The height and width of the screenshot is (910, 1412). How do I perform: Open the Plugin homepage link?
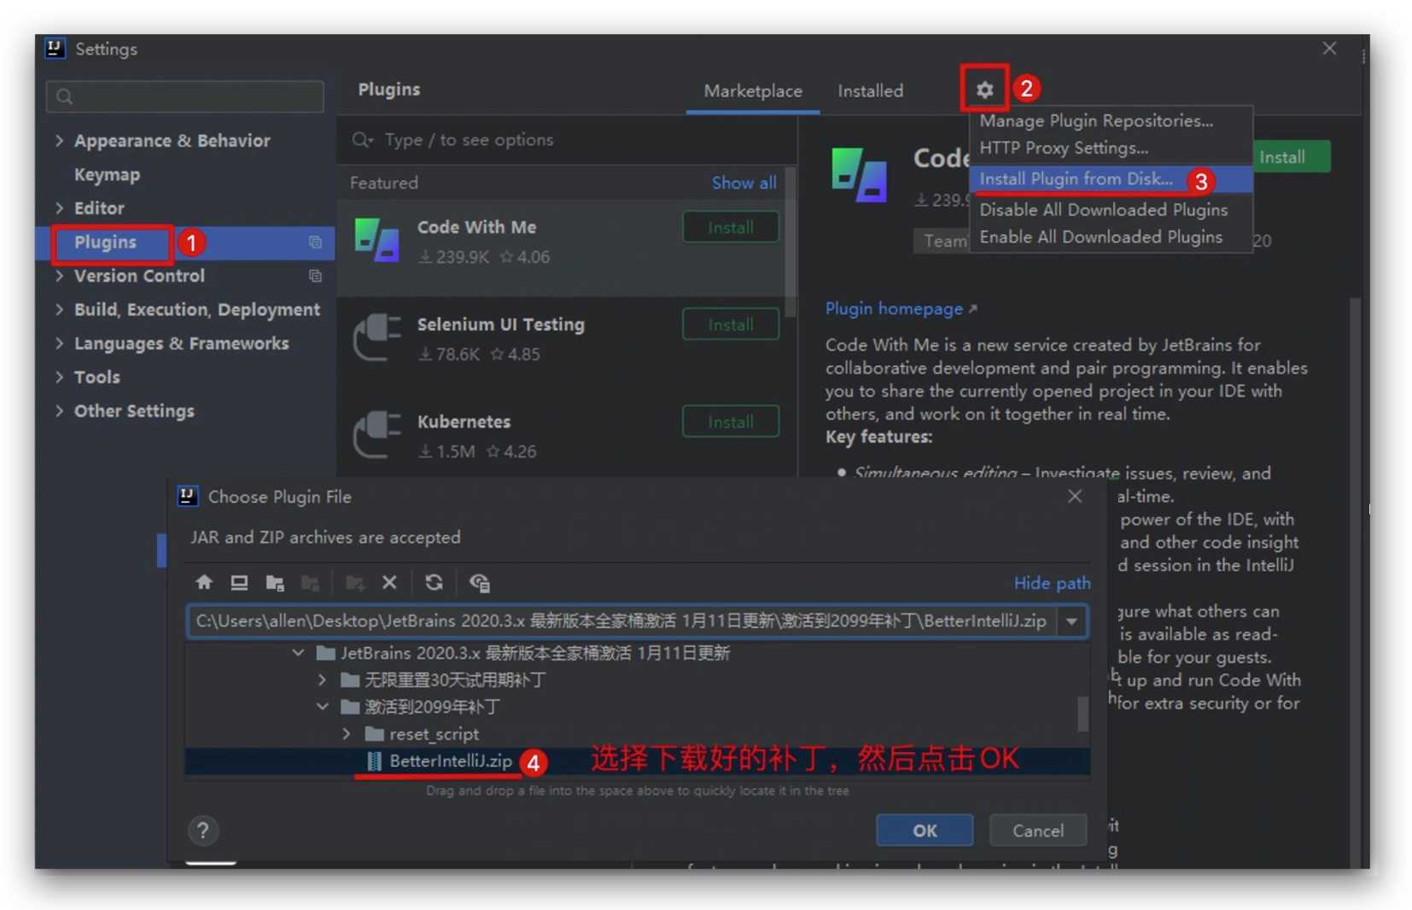tap(900, 309)
